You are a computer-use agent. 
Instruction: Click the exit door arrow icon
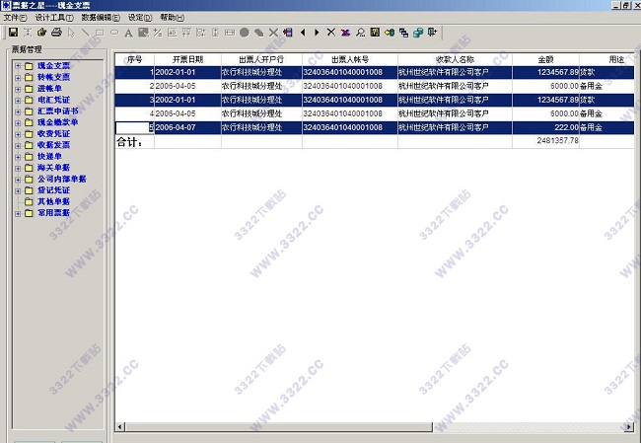pos(432,33)
